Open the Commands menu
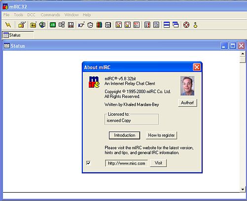The height and width of the screenshot is (201, 247). click(50, 15)
